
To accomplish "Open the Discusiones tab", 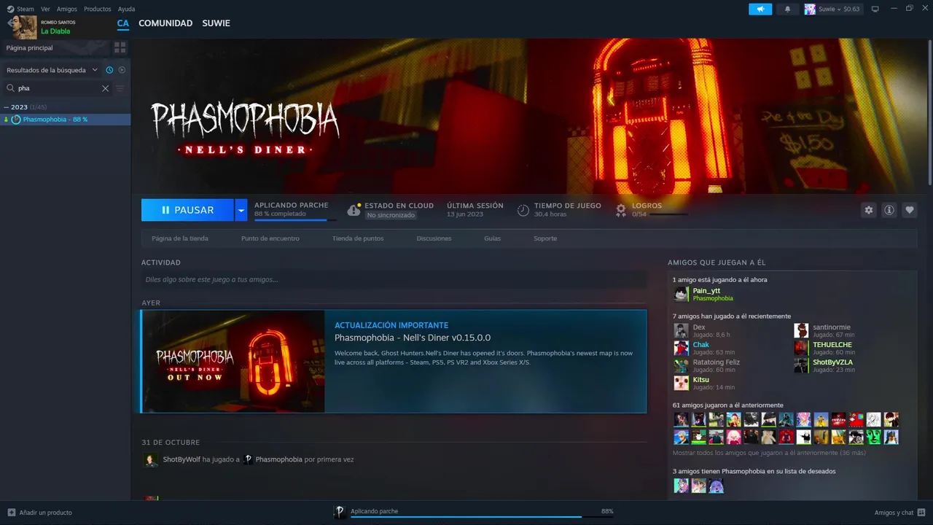I will (x=434, y=238).
